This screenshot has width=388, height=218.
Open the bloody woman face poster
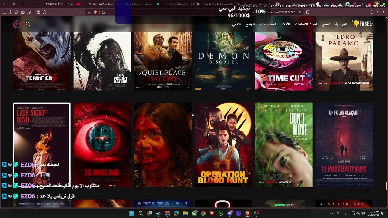(x=163, y=145)
